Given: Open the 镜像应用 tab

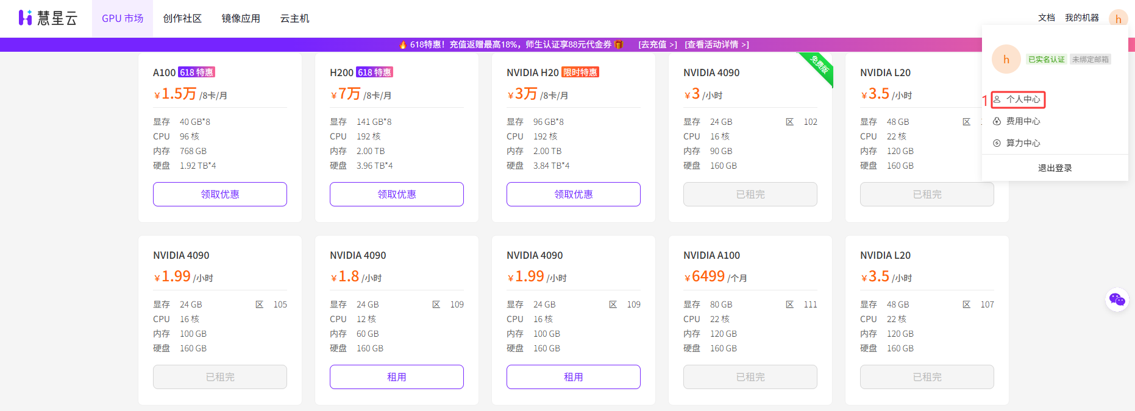Looking at the screenshot, I should point(241,18).
